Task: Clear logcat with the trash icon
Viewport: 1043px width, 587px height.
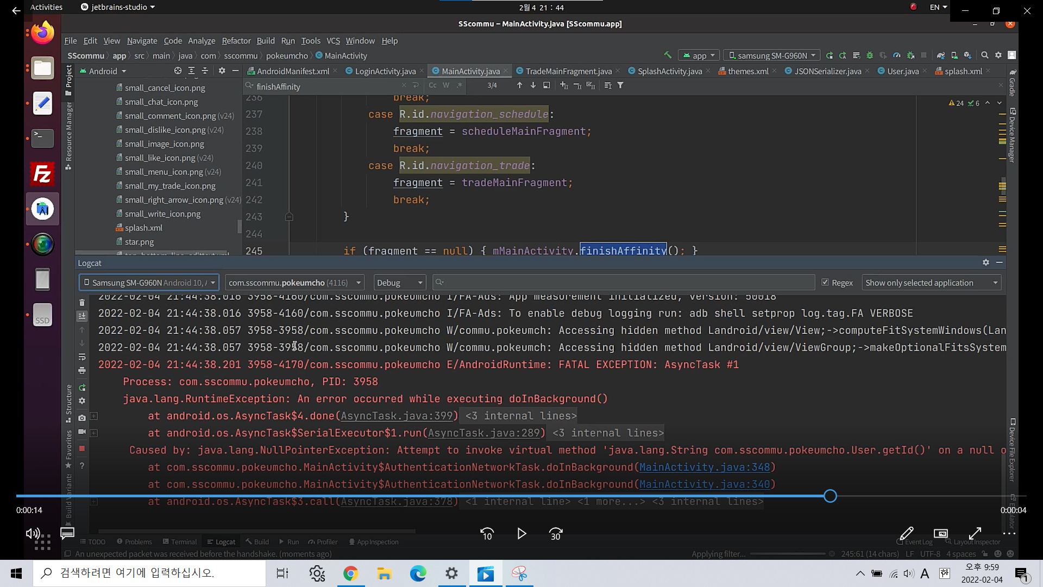Action: pyautogui.click(x=82, y=303)
